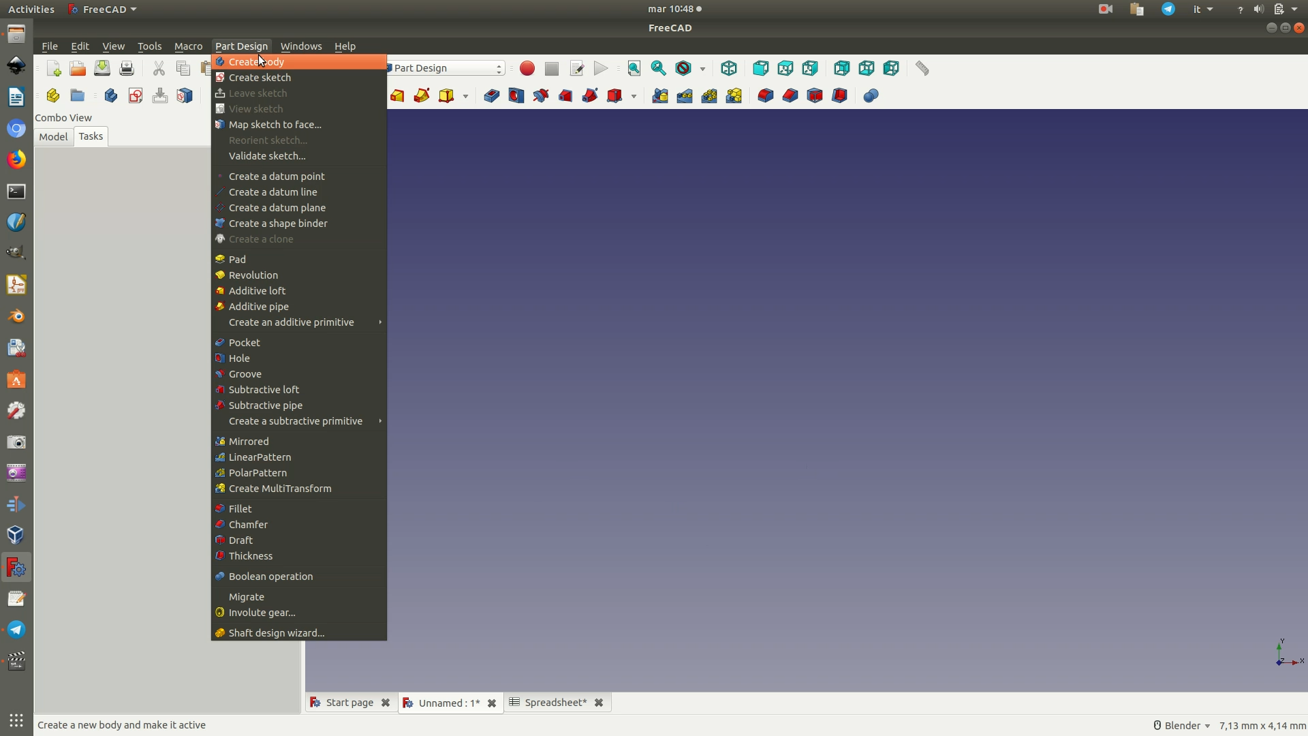The width and height of the screenshot is (1308, 736).
Task: Click the Mirrored pattern toolbar icon
Action: pyautogui.click(x=659, y=96)
